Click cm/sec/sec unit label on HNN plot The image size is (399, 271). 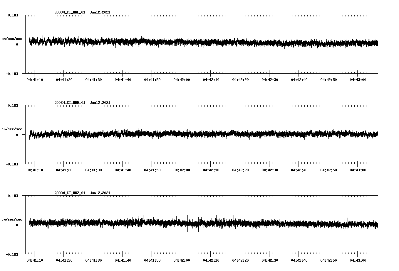[x=12, y=129]
